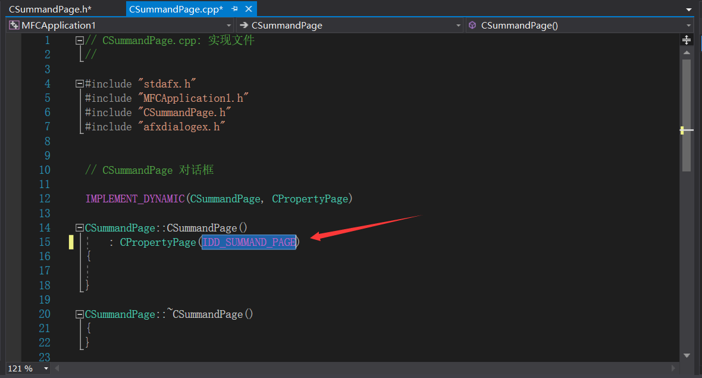Image resolution: width=702 pixels, height=378 pixels.
Task: Click the split editor handle above the scrollbar
Action: click(687, 39)
